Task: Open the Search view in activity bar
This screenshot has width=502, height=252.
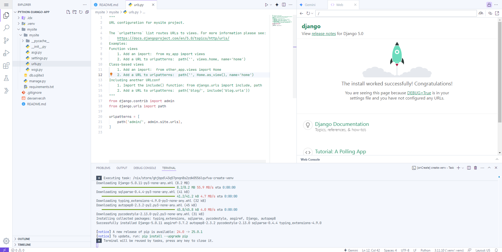Action: tap(6, 28)
